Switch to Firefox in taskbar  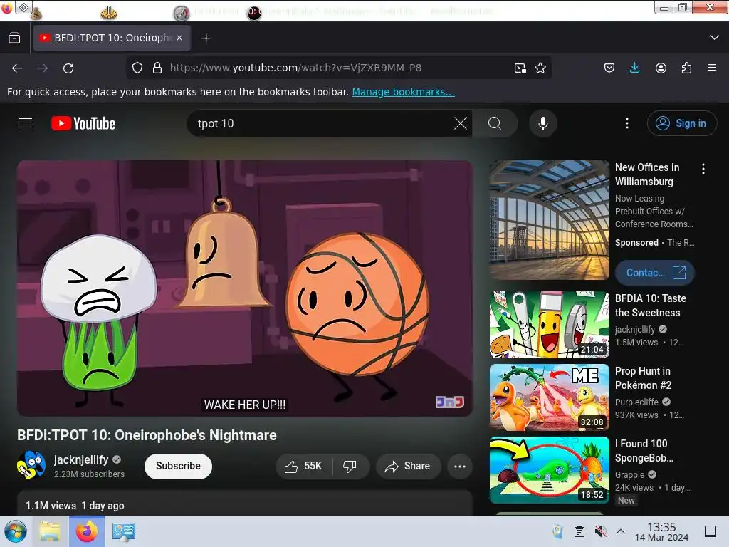tap(86, 531)
